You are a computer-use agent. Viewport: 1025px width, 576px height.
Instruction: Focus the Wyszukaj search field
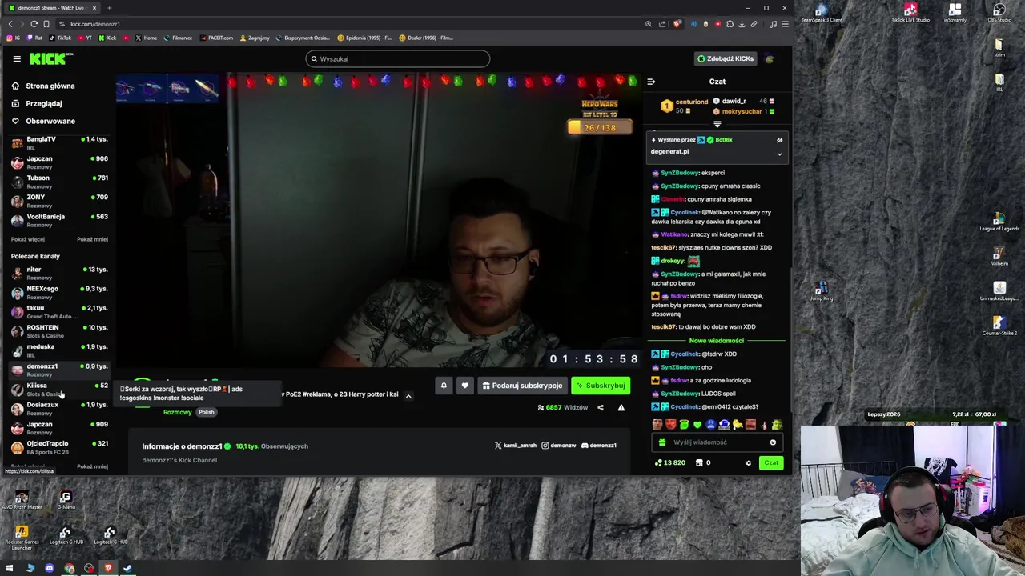tap(397, 58)
